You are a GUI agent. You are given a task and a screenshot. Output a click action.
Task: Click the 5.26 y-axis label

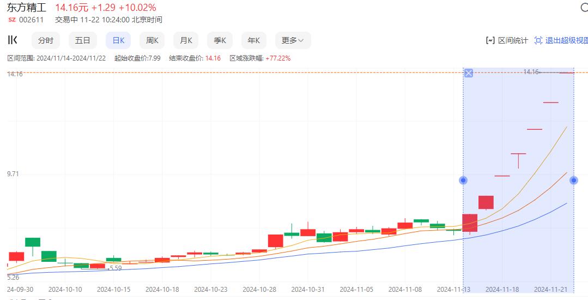[13, 278]
